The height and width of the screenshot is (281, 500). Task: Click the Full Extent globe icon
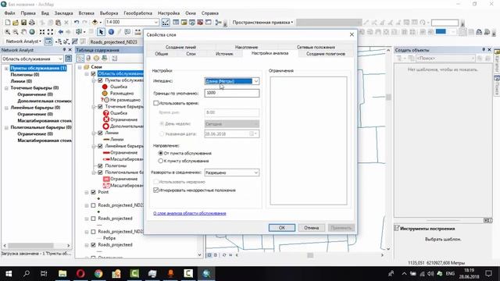coord(32,32)
